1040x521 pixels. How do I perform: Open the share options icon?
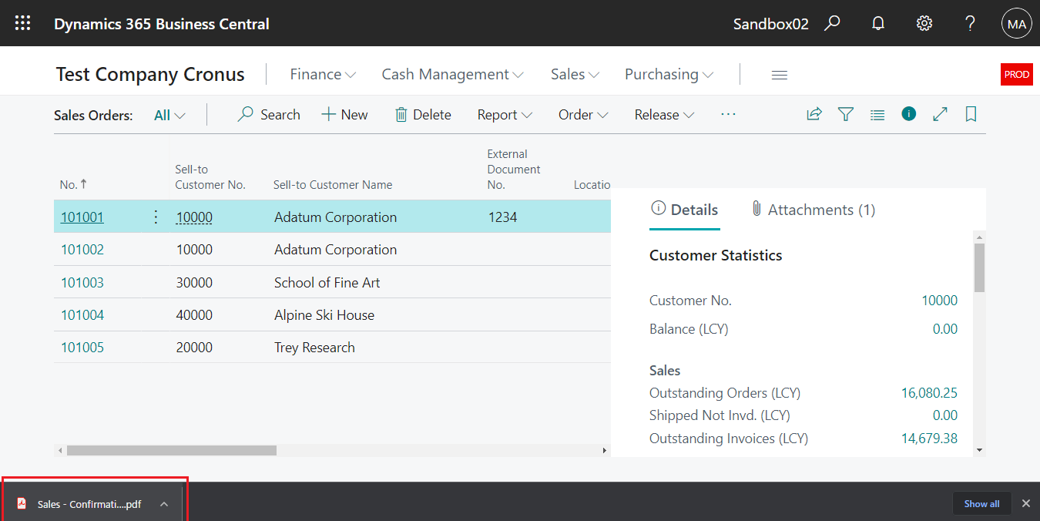click(814, 114)
